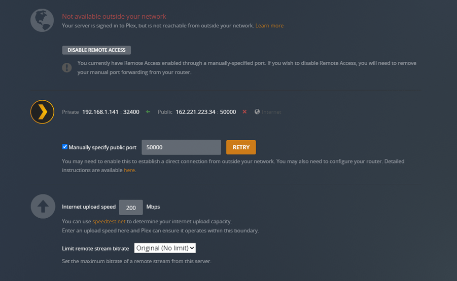Open the Limit remote stream bitrate dropdown
This screenshot has width=457, height=281.
coord(165,248)
